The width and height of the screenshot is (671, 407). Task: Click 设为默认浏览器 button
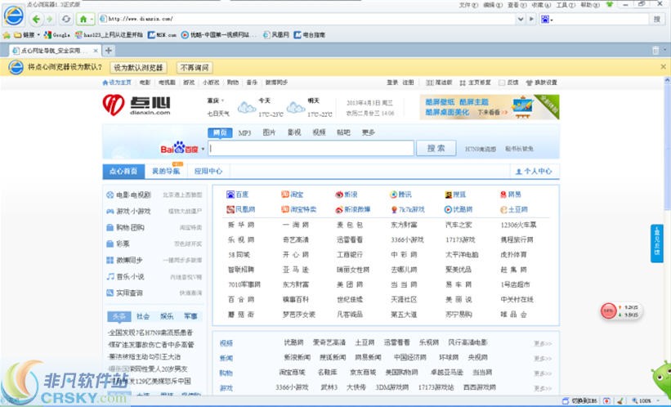[139, 68]
